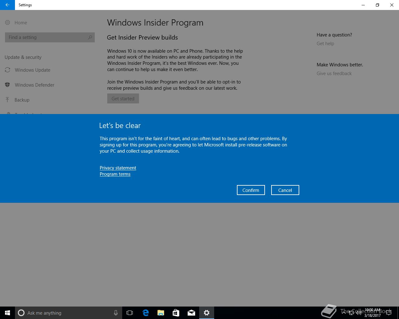
Task: Open File Explorer from taskbar
Action: 161,313
